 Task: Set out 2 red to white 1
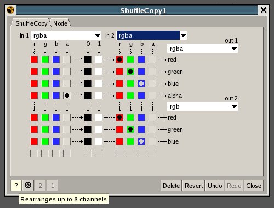(x=99, y=117)
